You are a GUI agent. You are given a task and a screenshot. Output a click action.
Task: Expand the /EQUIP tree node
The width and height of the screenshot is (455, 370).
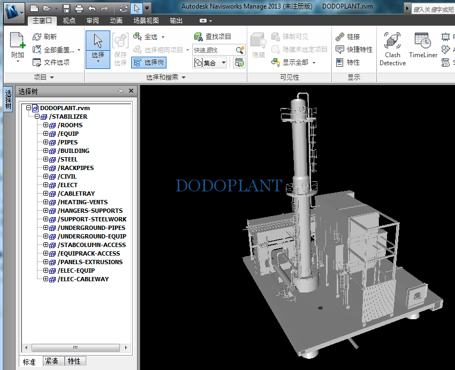46,134
